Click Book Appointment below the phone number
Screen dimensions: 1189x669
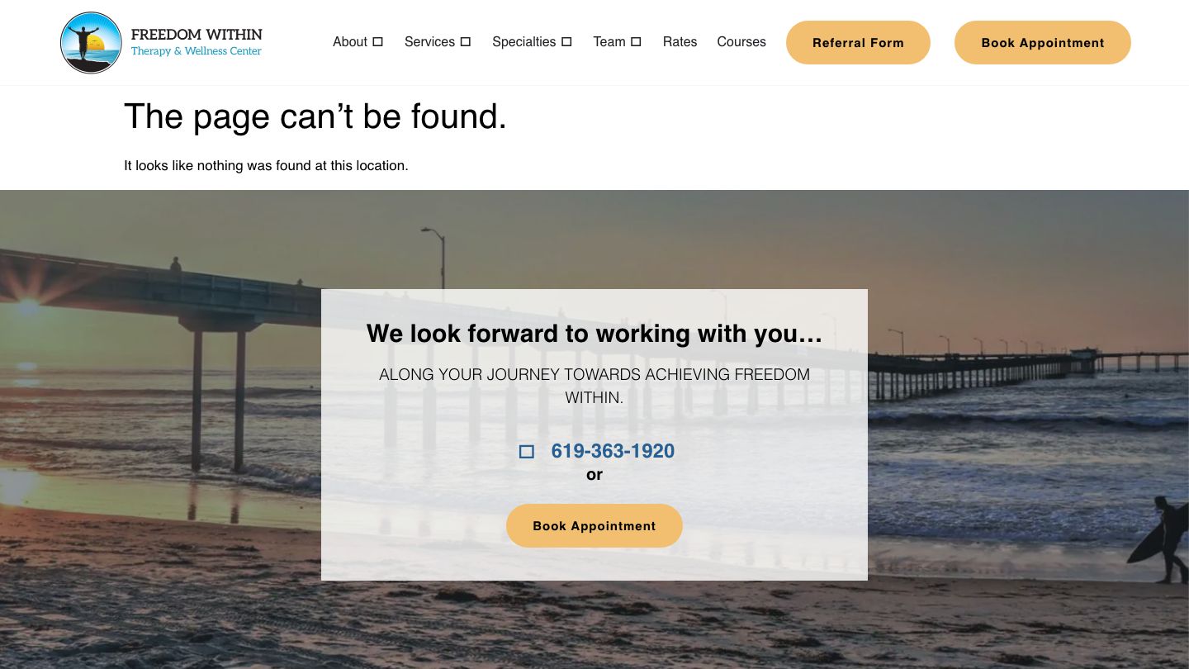(x=594, y=525)
